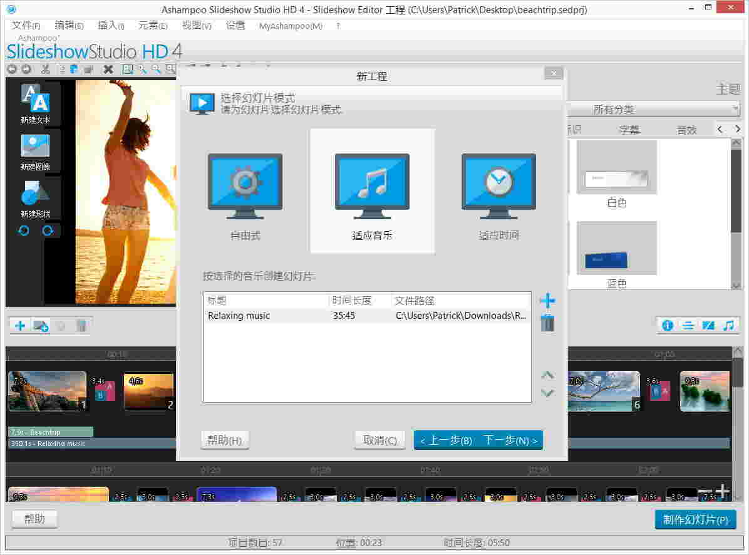Viewport: 749px width, 555px height.
Task: Switch to the 字幕 tab
Action: click(x=629, y=129)
